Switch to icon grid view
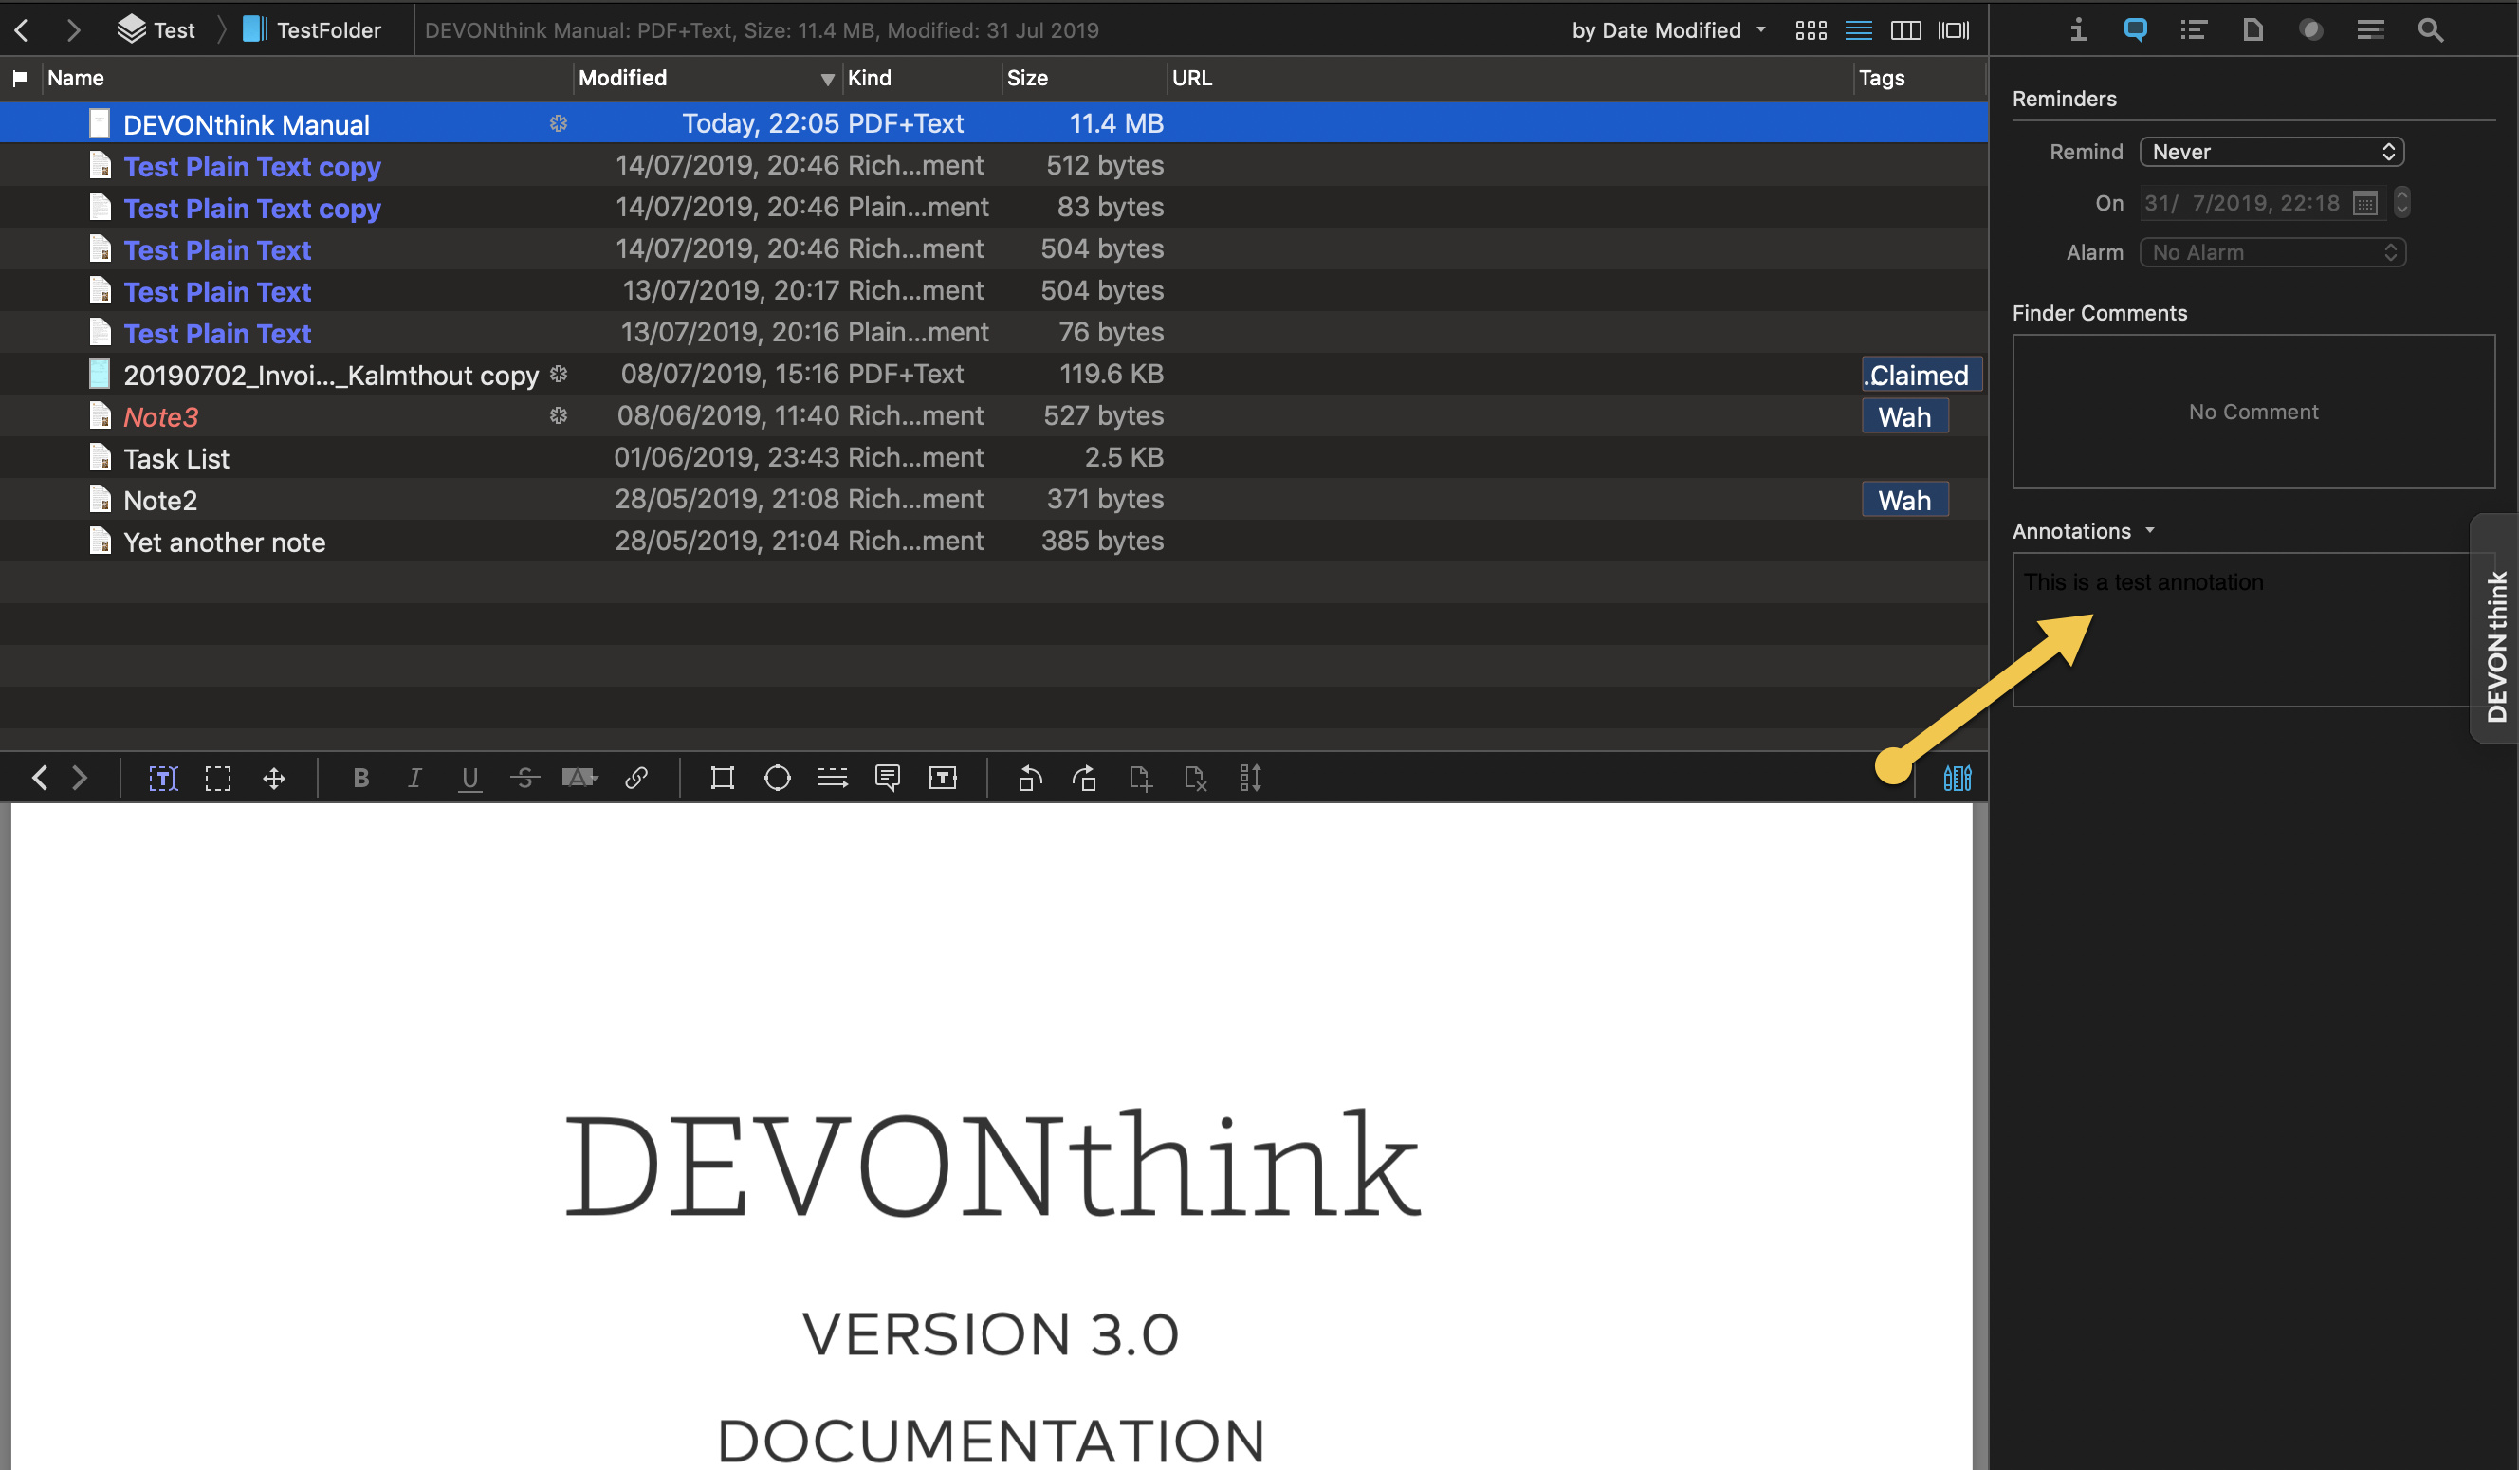The image size is (2519, 1470). pos(1811,30)
